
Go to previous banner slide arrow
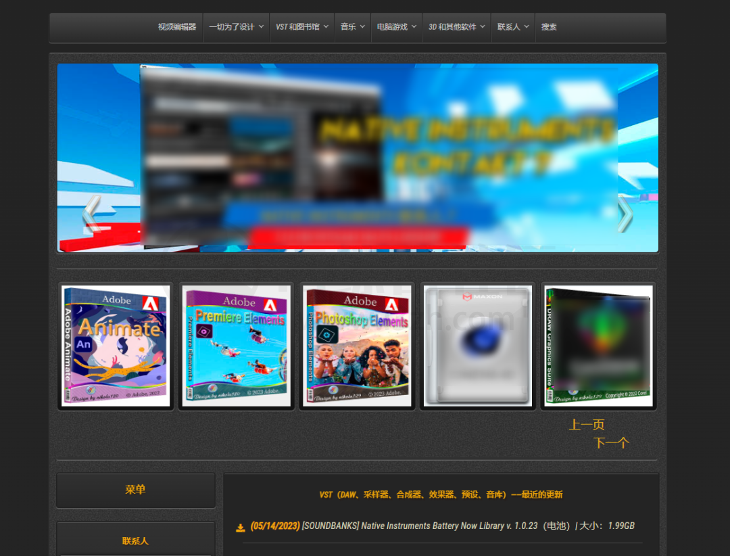click(x=92, y=214)
